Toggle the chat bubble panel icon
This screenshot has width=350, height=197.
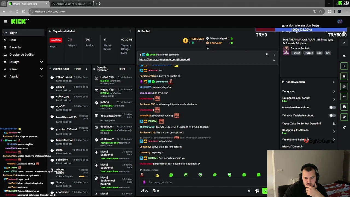click(344, 86)
